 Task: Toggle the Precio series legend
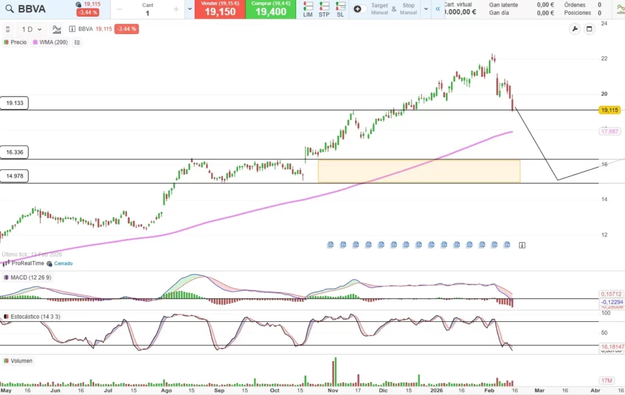(15, 42)
